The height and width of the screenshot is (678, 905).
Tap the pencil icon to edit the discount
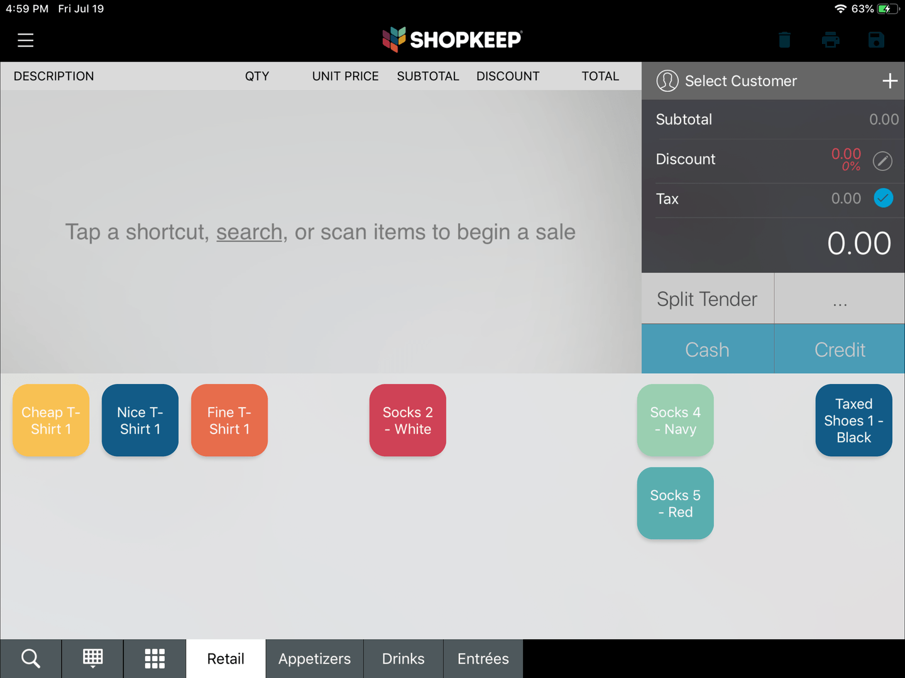point(882,161)
